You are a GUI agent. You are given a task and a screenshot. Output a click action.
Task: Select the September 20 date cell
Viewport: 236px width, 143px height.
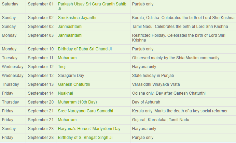tap(41, 102)
